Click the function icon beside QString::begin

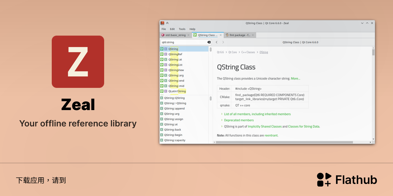162,135
